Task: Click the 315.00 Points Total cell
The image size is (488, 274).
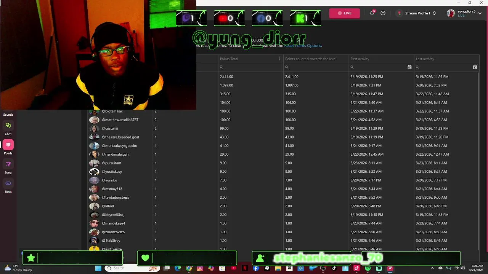Action: coord(225,94)
